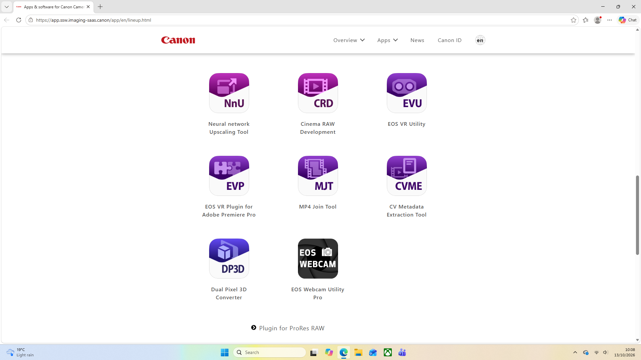641x360 pixels.
Task: Open Outlook from the taskbar
Action: point(373,352)
